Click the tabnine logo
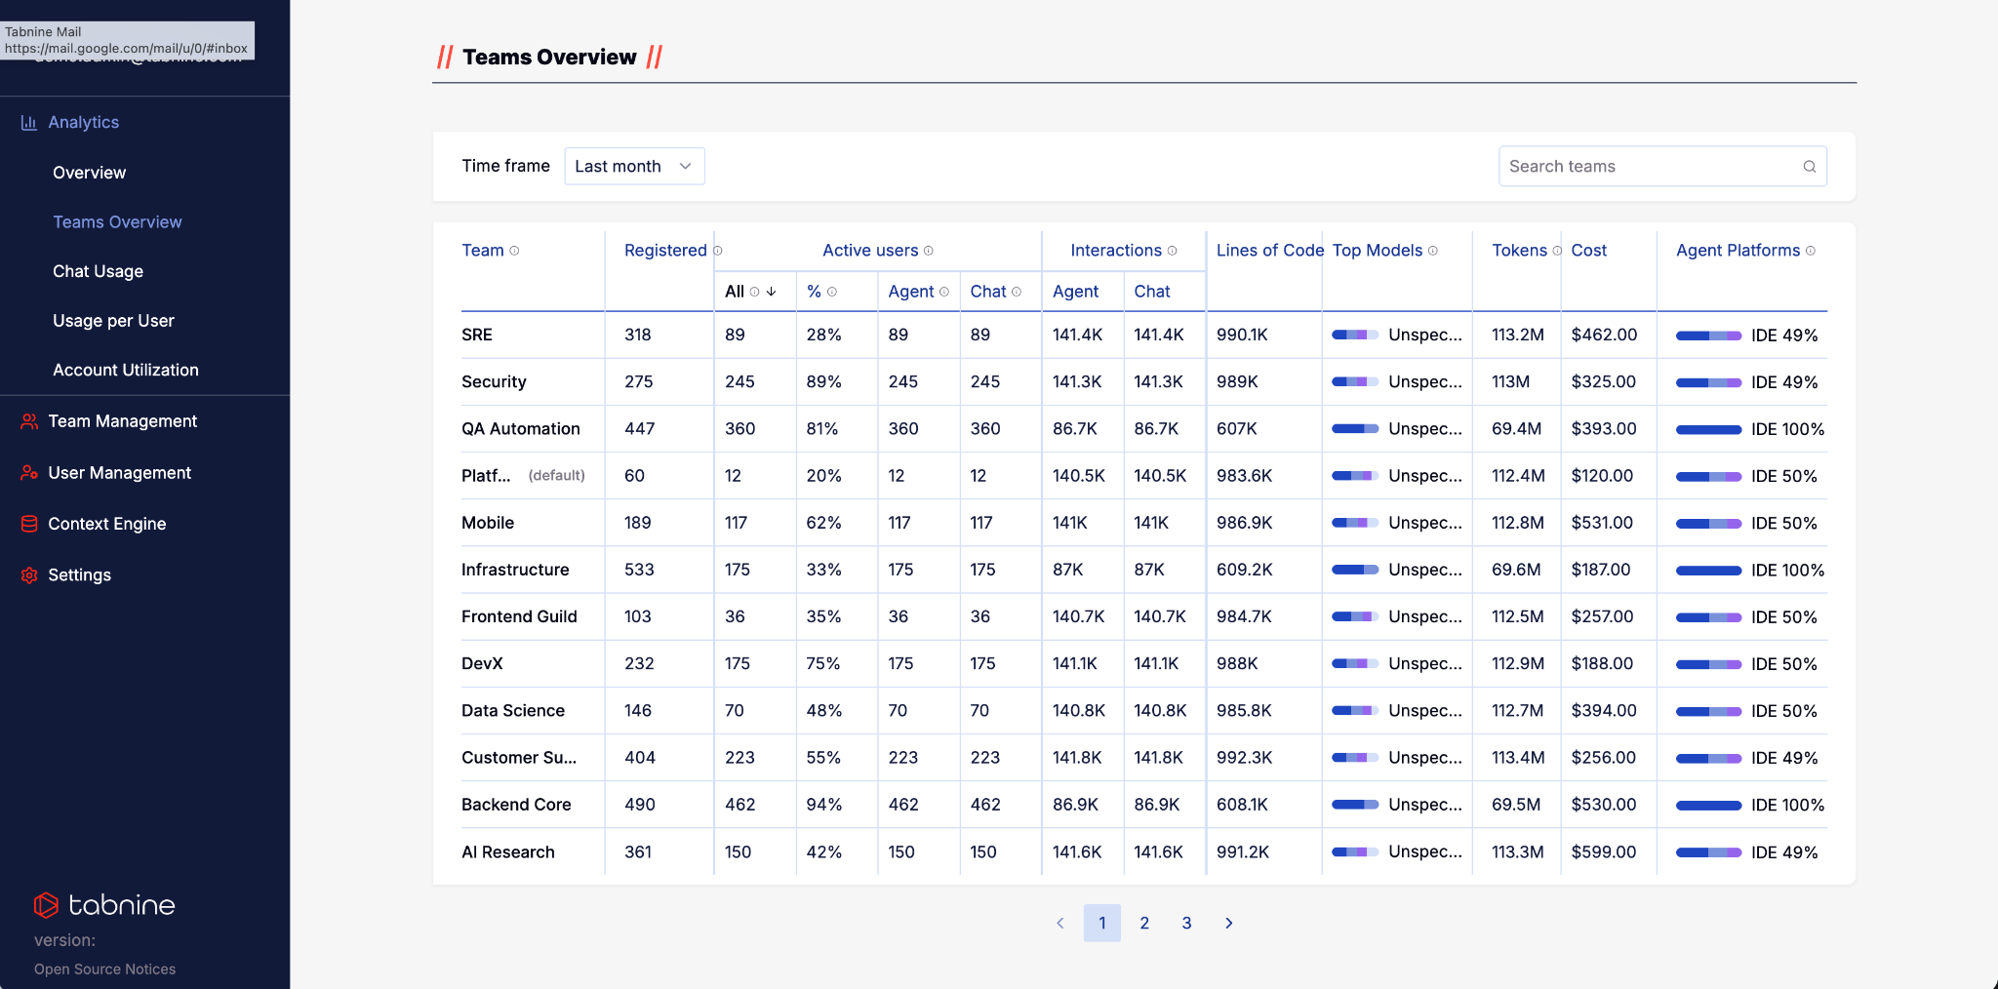 (x=104, y=905)
